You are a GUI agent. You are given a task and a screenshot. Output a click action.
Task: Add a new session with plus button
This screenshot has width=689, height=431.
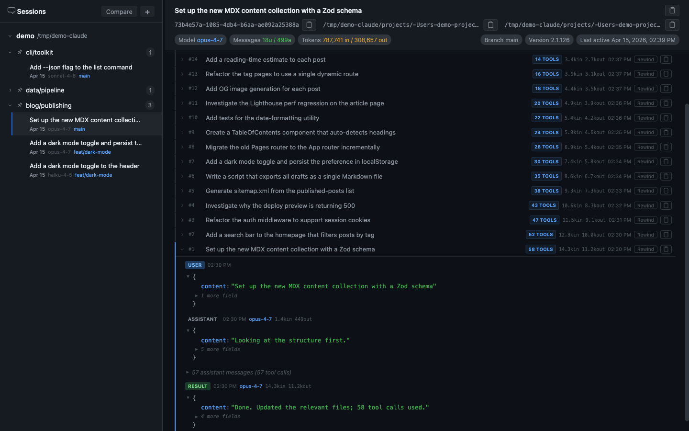point(147,11)
